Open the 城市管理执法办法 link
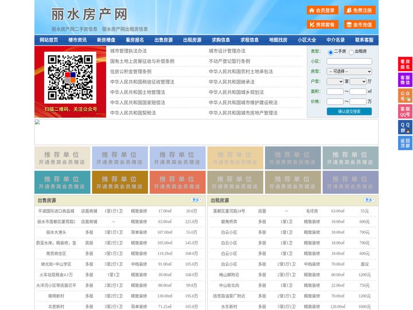Viewport: 413px width, 310px height. 128,51
